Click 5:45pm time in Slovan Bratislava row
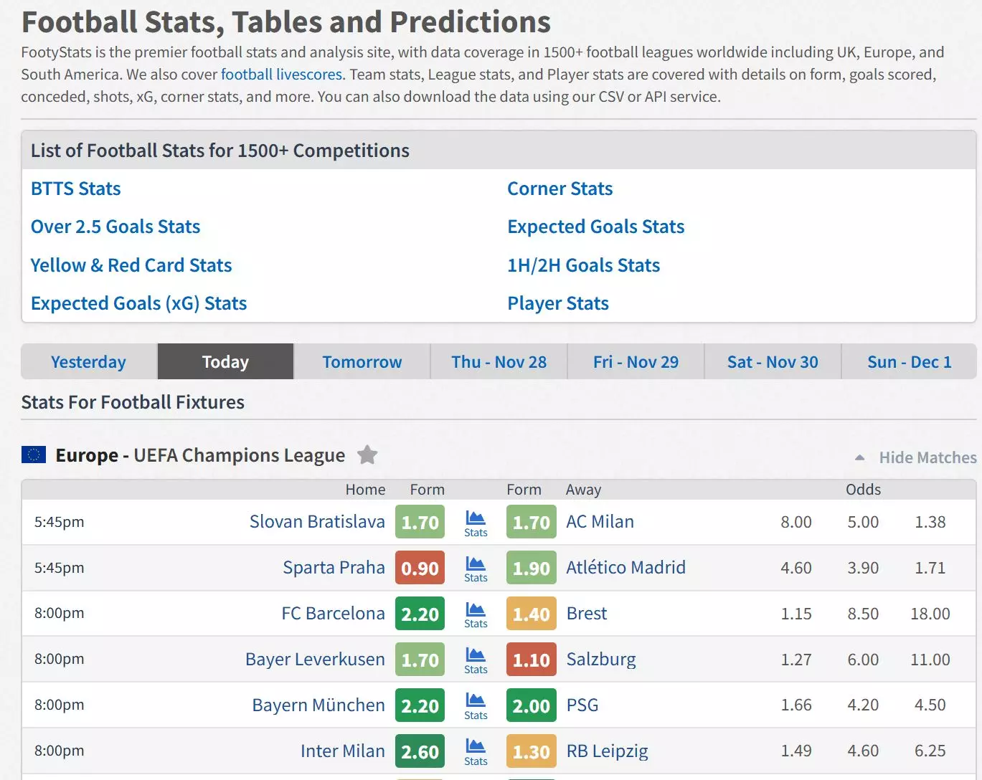This screenshot has width=982, height=780. pos(60,522)
